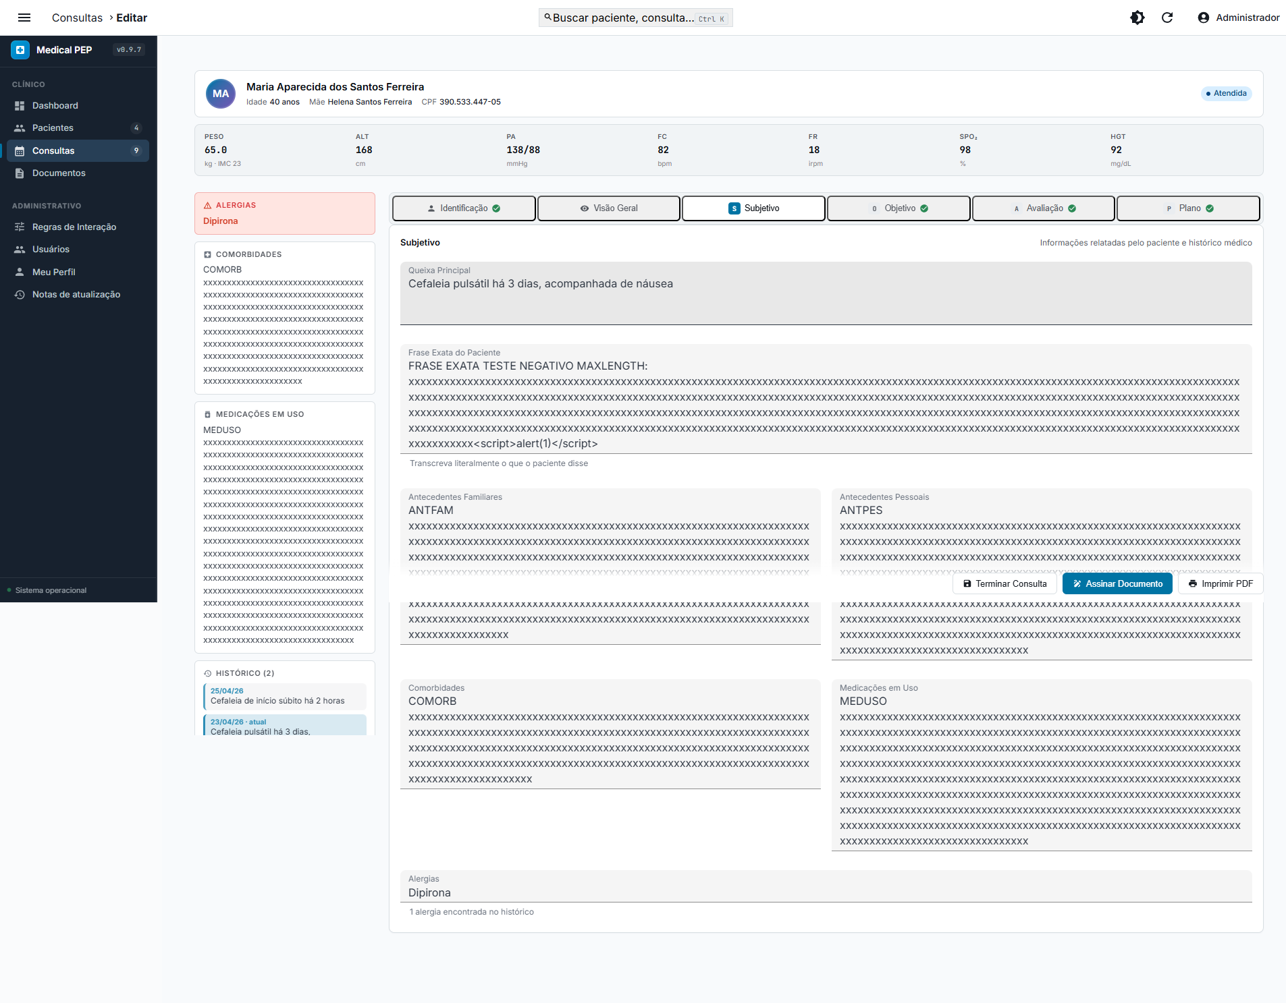1286x1003 pixels.
Task: Click the Comorbidades form text field
Action: (x=610, y=735)
